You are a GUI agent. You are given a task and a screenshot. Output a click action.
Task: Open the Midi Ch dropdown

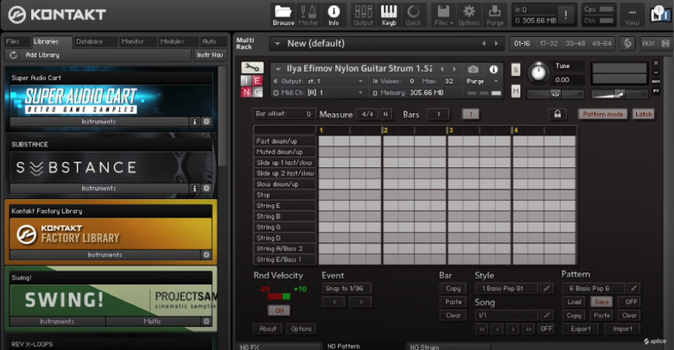tap(319, 92)
